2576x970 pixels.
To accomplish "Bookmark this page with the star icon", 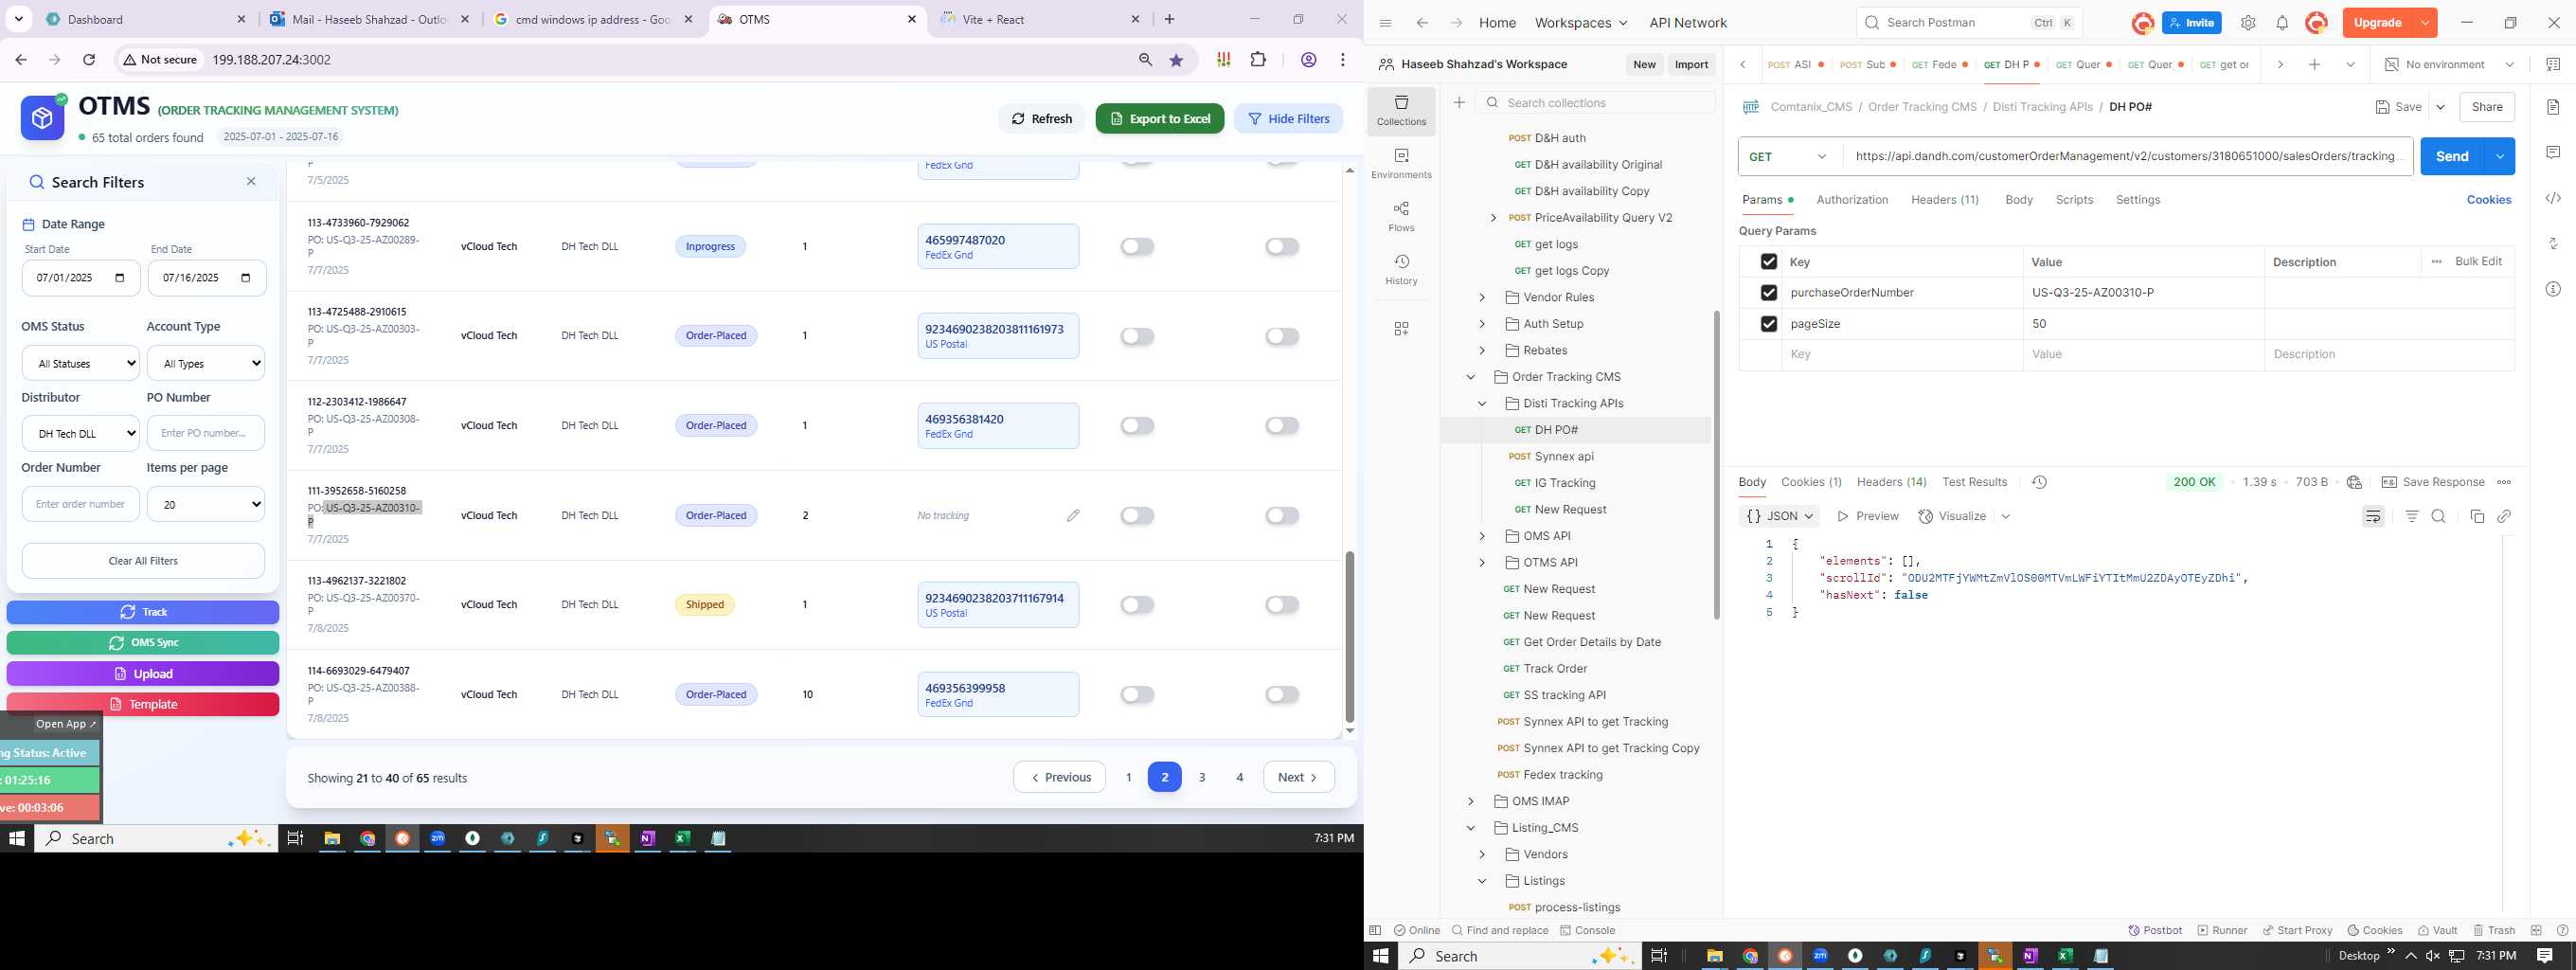I will tap(1176, 60).
